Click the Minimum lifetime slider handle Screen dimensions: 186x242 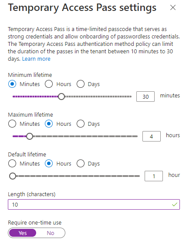61,97
